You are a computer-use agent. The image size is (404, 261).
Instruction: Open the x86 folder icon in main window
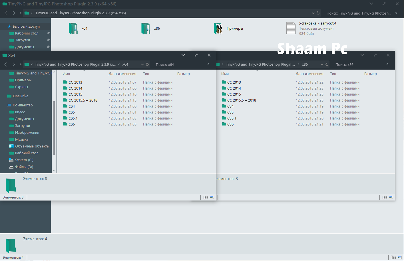146,29
